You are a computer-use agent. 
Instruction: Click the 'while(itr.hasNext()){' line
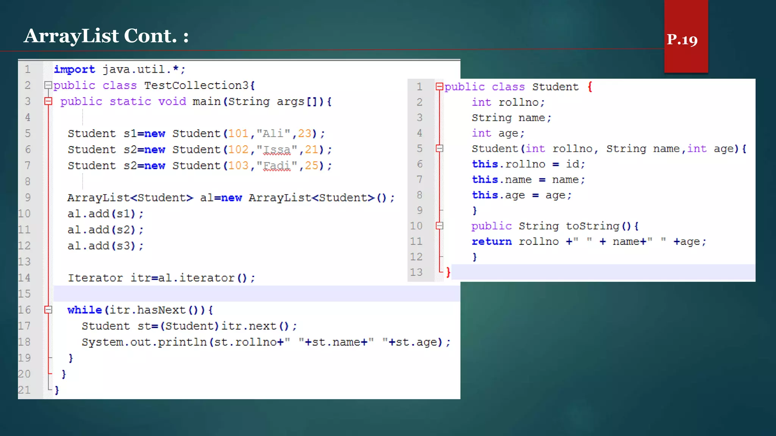point(140,310)
